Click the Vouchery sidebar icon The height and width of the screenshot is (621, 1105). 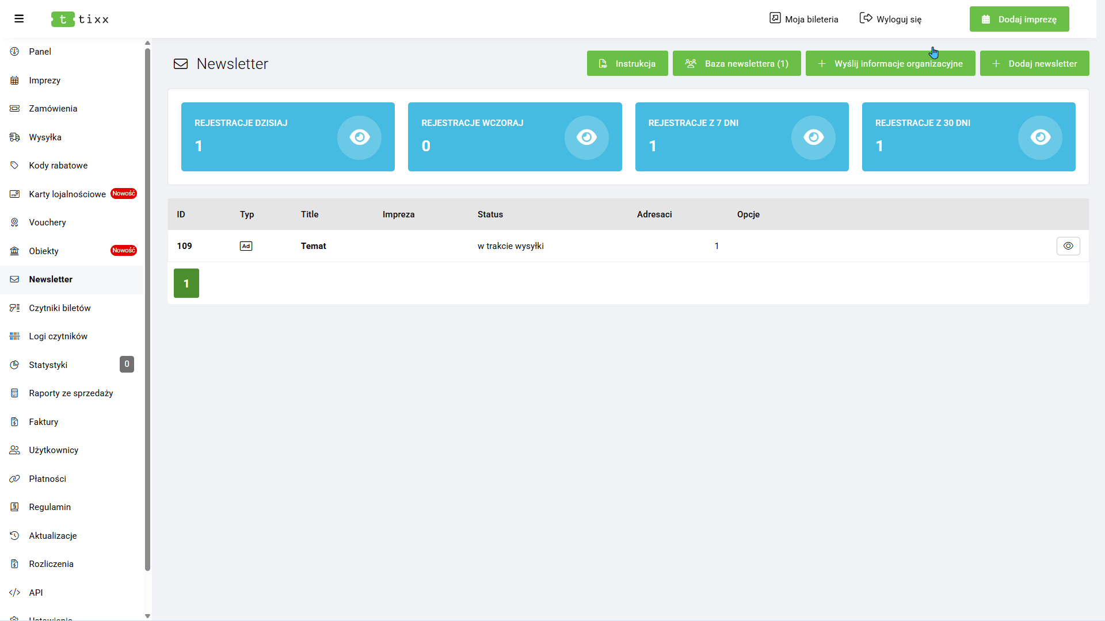click(x=15, y=223)
